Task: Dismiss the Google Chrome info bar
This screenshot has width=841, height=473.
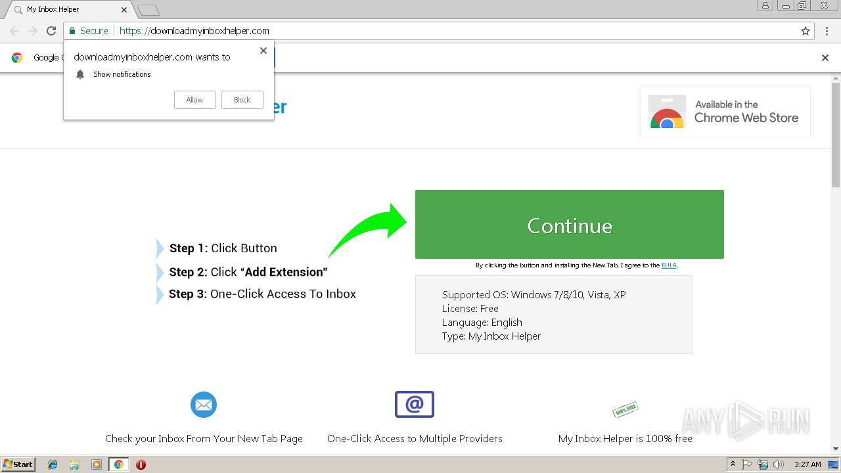Action: [825, 58]
